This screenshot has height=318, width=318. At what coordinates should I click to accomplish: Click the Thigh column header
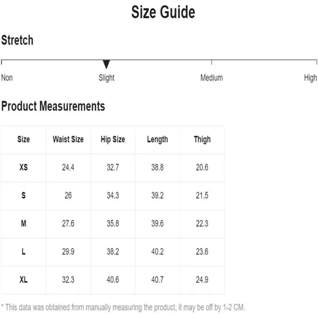[202, 139]
